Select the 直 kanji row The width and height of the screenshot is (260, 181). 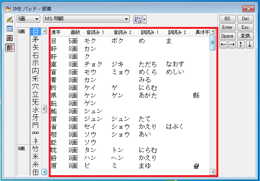tap(130, 64)
